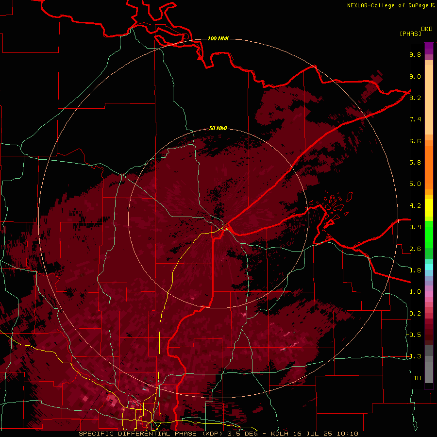Click the 16 JUL 25 10:10 timestamp
Viewport: 437px width, 437px height.
click(327, 434)
